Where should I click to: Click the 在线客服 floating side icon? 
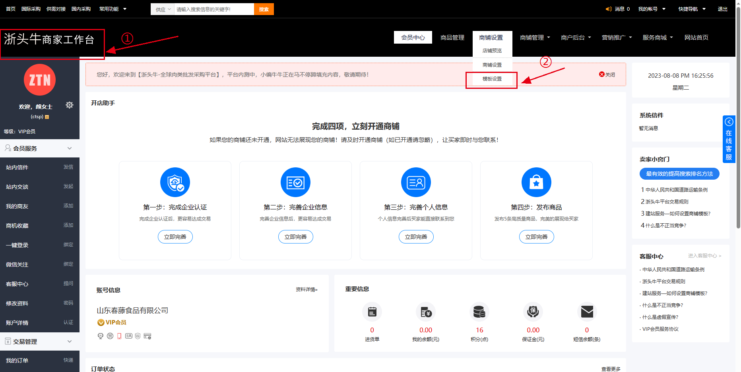729,139
